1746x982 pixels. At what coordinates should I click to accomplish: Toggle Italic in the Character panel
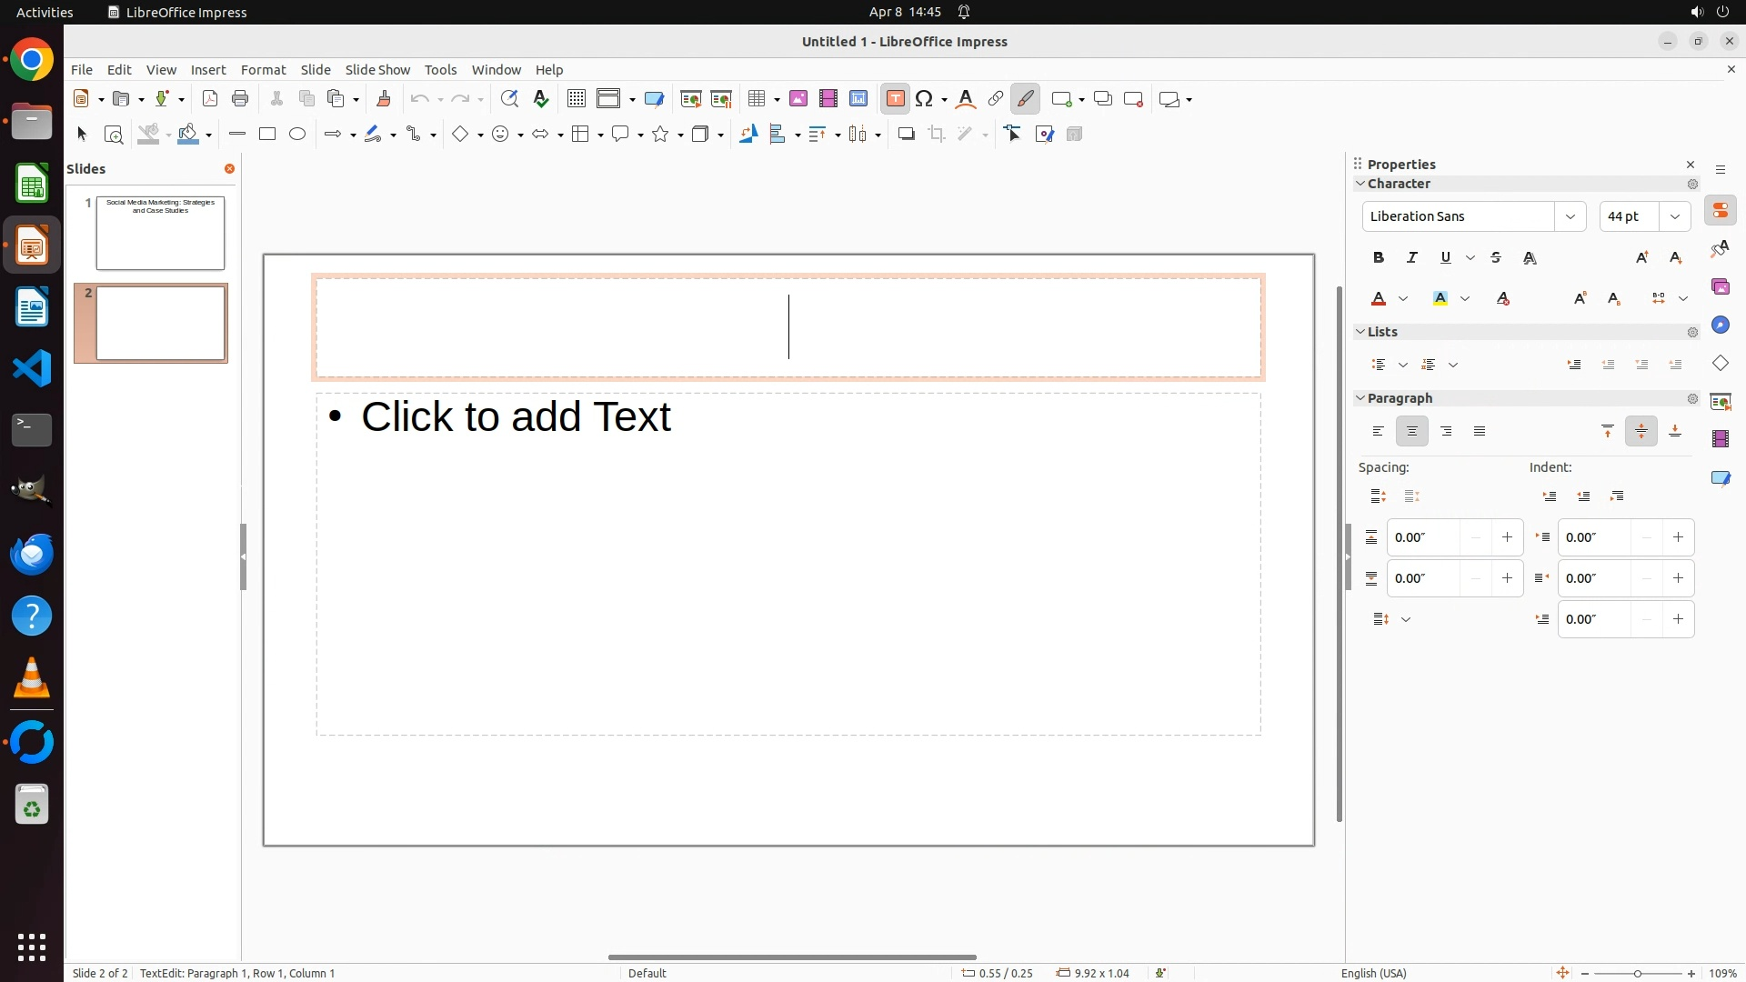point(1412,258)
